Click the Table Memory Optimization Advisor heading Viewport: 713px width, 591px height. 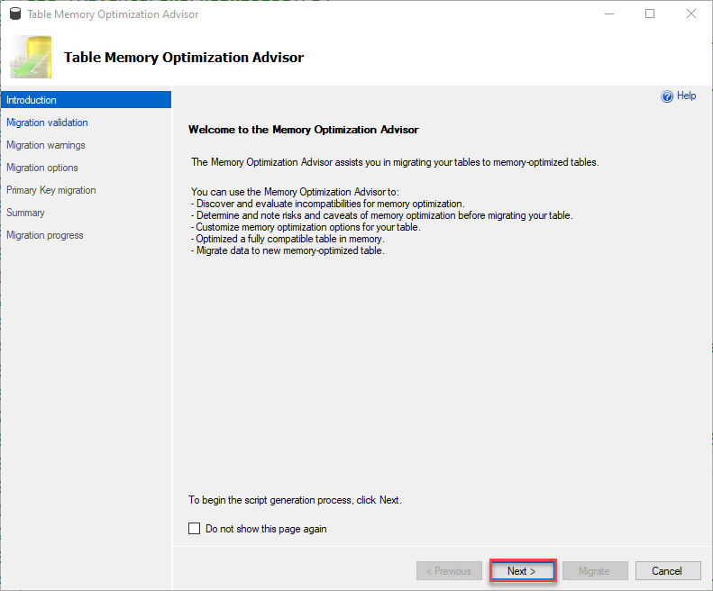pyautogui.click(x=184, y=58)
